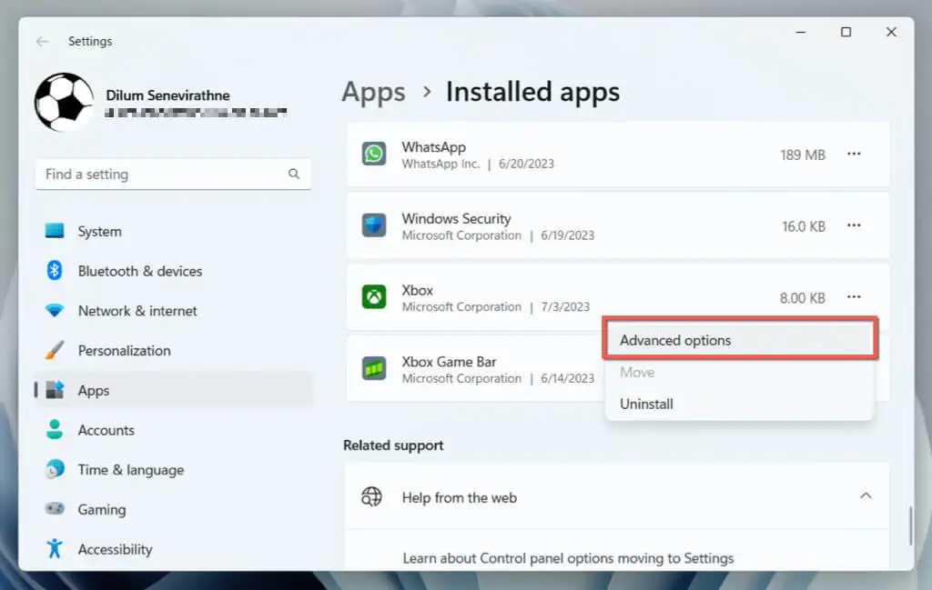Click the Help from the web globe icon
Image resolution: width=932 pixels, height=590 pixels.
coord(372,496)
